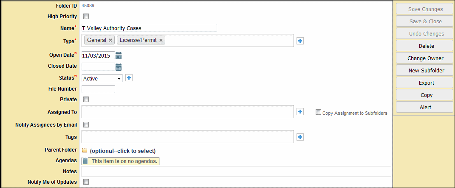Click into the Notes text field

point(236,171)
